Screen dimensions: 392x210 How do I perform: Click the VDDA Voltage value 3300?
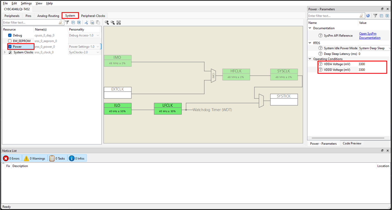(x=362, y=64)
